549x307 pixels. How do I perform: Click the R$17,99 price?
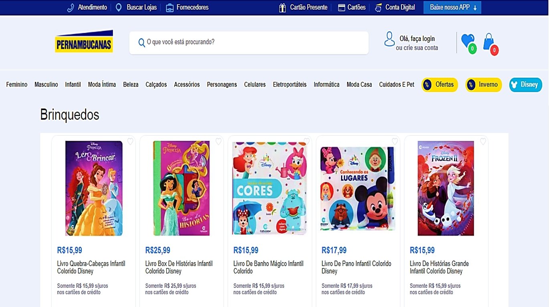334,250
